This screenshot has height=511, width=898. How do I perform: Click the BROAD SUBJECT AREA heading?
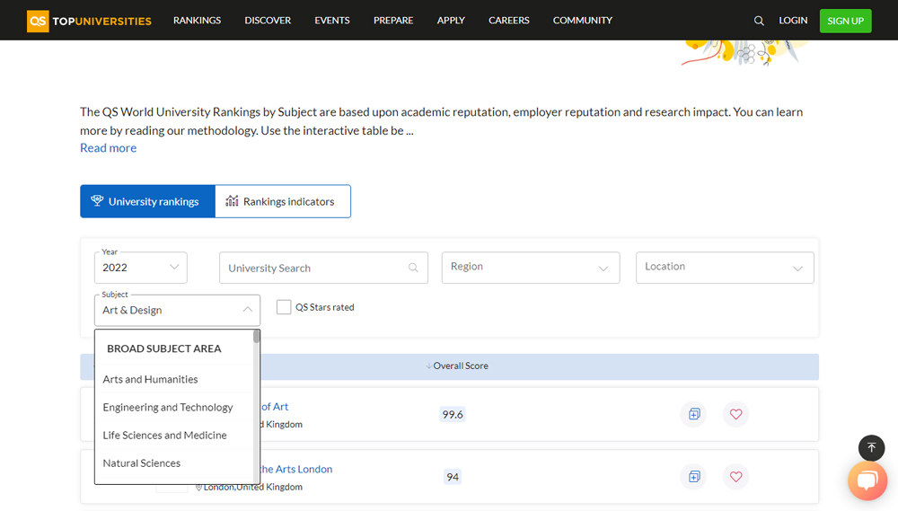point(163,348)
